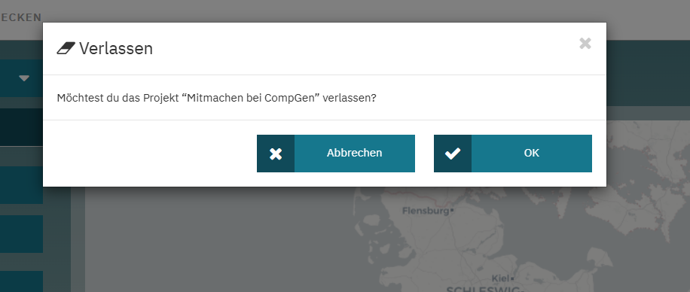
Task: Open the partially visible ECKEN menu item
Action: click(x=20, y=17)
